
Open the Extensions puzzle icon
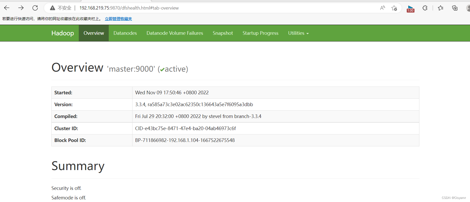tap(425, 8)
